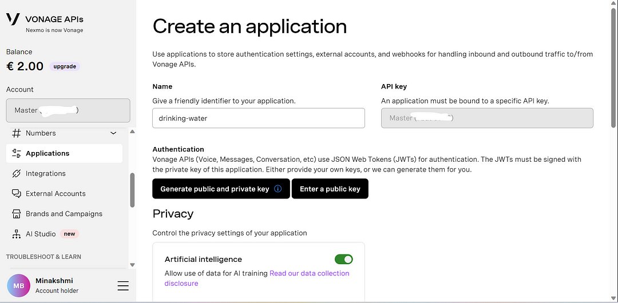Click Generate public and private key button

(x=221, y=189)
